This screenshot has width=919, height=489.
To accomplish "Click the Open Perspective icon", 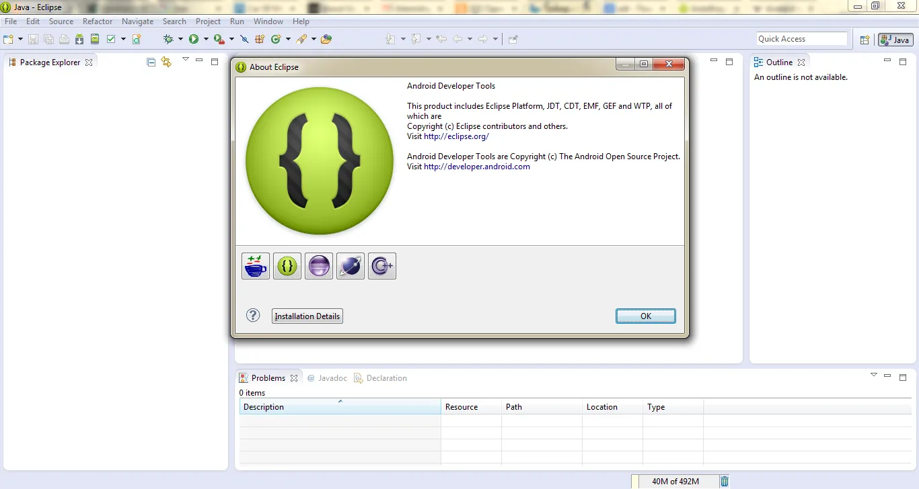I will [865, 40].
